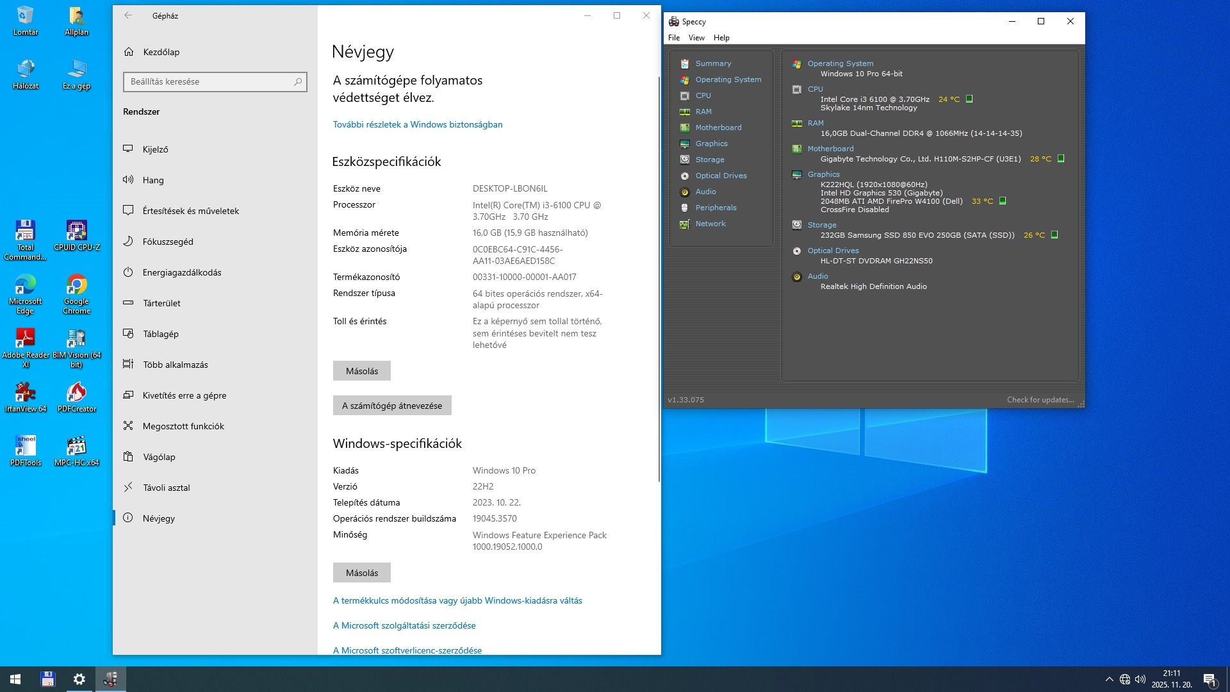Click Check for updates in Speccy
The width and height of the screenshot is (1230, 692).
tap(1040, 400)
